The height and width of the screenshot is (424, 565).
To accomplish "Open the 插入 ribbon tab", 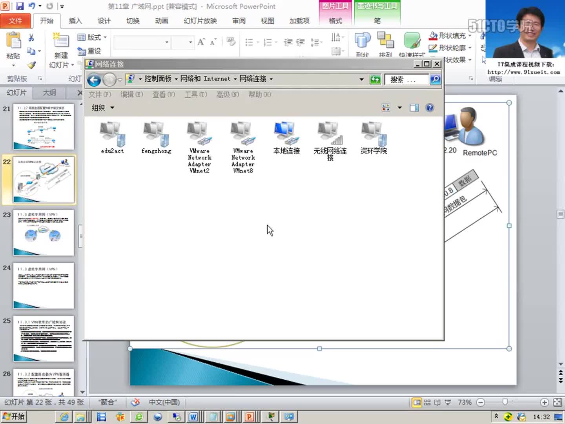I will [75, 21].
